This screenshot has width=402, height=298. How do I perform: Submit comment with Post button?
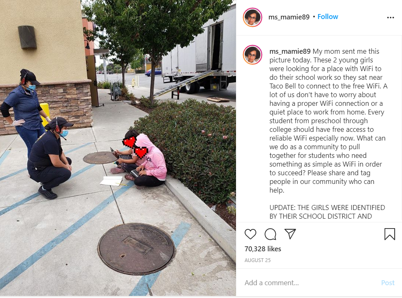click(388, 283)
